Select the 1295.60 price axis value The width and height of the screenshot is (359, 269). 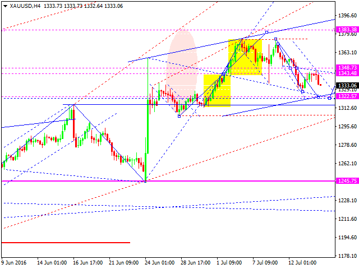pyautogui.click(x=347, y=126)
